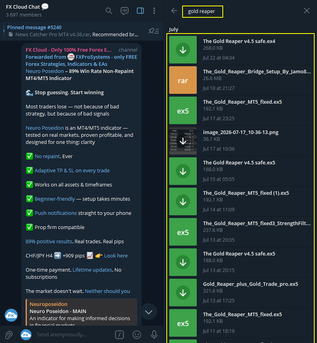Open the attach file paperclip
Image resolution: width=317 pixels, height=343 pixels.
coord(9,334)
